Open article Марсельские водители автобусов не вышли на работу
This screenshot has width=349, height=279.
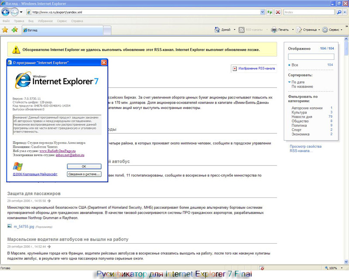coord(68,239)
